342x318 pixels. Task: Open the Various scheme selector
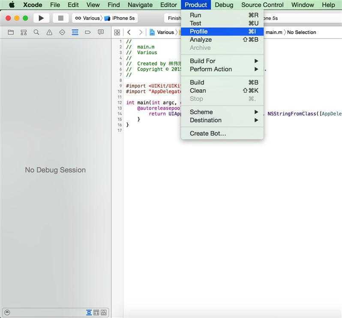[87, 18]
